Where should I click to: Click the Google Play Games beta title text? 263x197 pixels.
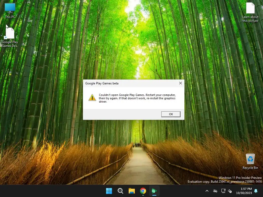[x=102, y=83]
